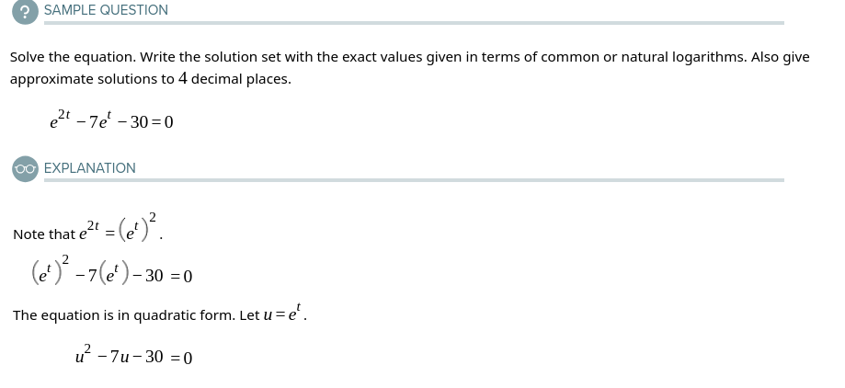Screen dimensions: 845x388
Task: Click the divider line under Explanation
Action: click(x=414, y=180)
